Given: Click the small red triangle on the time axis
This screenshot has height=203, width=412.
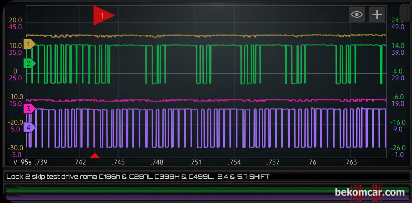Looking at the screenshot, I should point(94,155).
